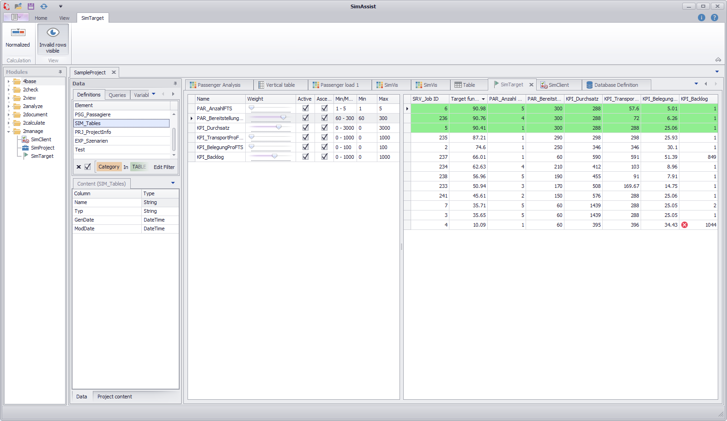This screenshot has height=421, width=727.
Task: Click the blue info icon
Action: click(x=701, y=18)
